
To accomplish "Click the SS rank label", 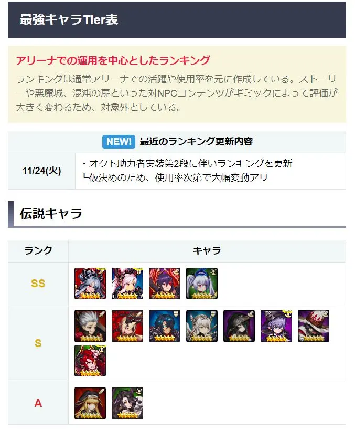I will [38, 284].
